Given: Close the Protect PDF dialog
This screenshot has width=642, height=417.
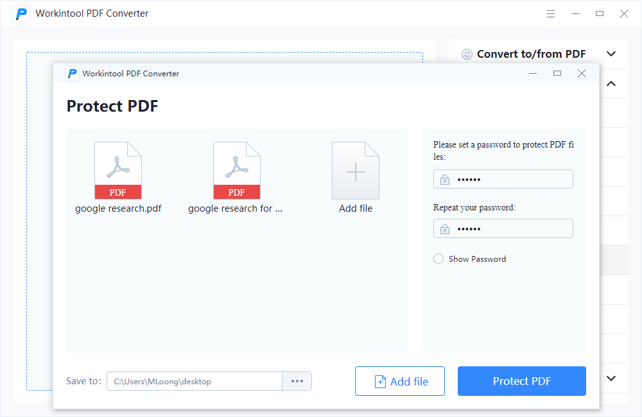Looking at the screenshot, I should 582,73.
